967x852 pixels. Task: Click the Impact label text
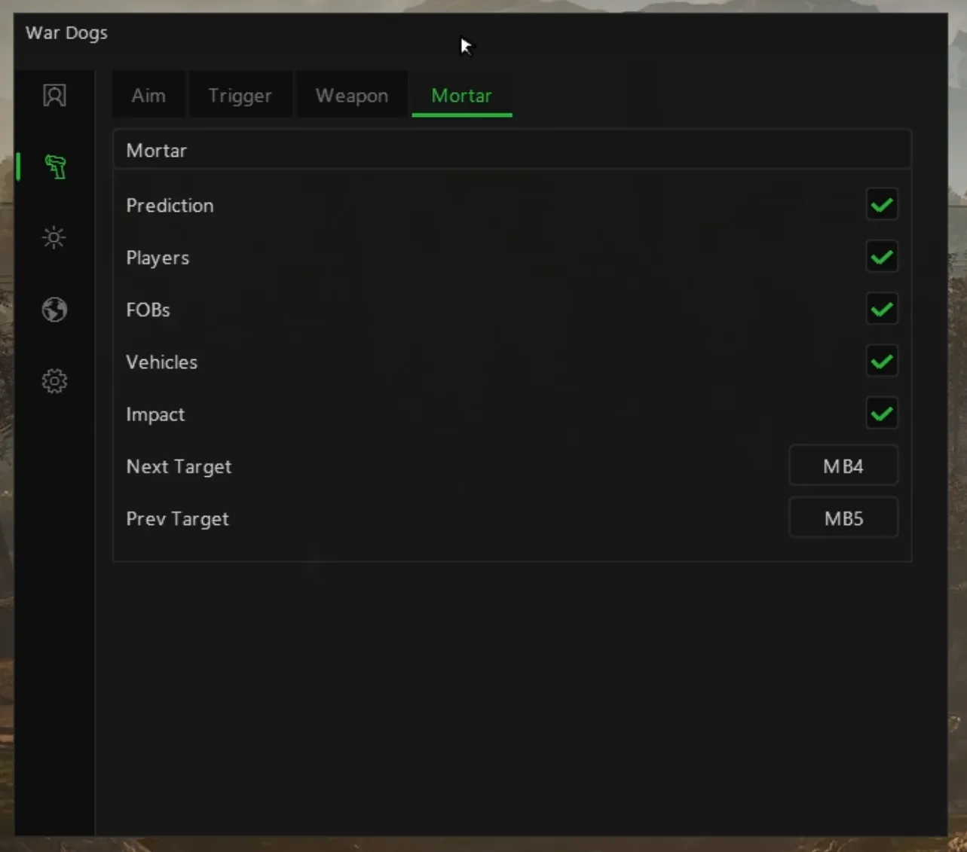click(155, 414)
